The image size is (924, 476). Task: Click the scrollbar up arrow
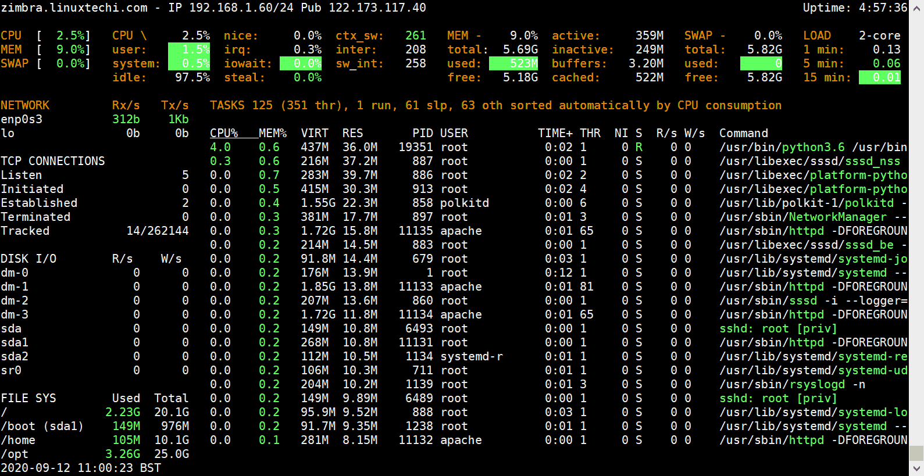[x=916, y=7]
